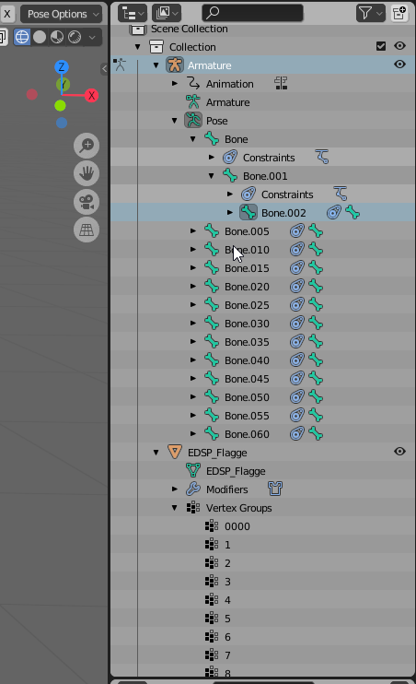
Task: Click Modifiers shirt-shaped modifier icon
Action: pyautogui.click(x=275, y=489)
